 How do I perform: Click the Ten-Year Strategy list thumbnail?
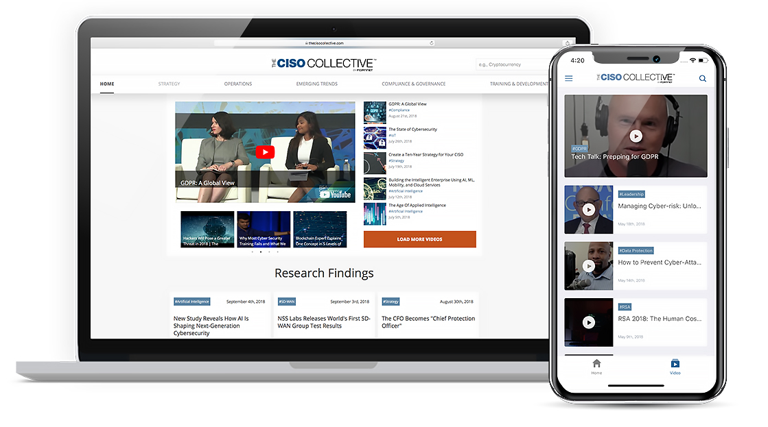coord(375,163)
